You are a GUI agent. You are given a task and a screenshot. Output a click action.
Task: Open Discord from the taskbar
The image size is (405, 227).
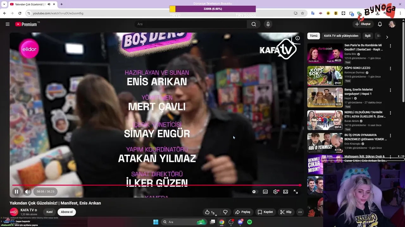click(240, 222)
